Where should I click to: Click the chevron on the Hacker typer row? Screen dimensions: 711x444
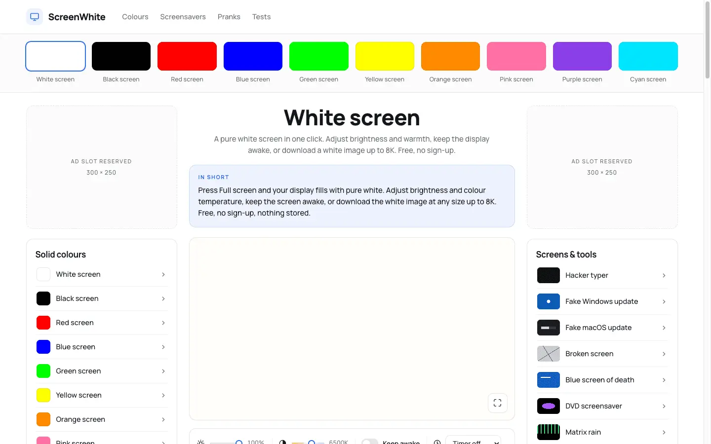click(664, 275)
